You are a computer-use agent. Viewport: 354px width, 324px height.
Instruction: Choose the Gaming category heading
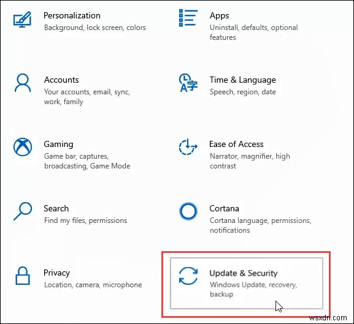pos(58,145)
